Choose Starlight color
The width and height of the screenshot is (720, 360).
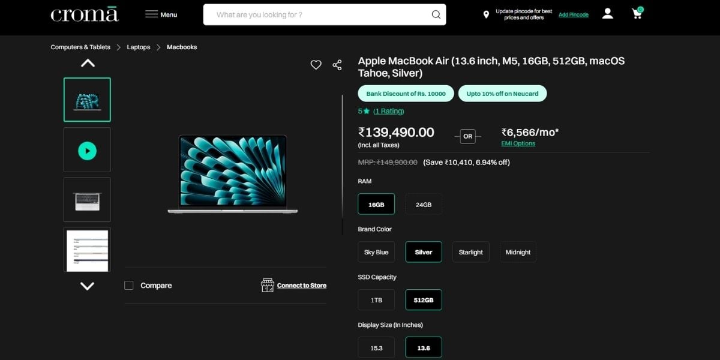471,252
